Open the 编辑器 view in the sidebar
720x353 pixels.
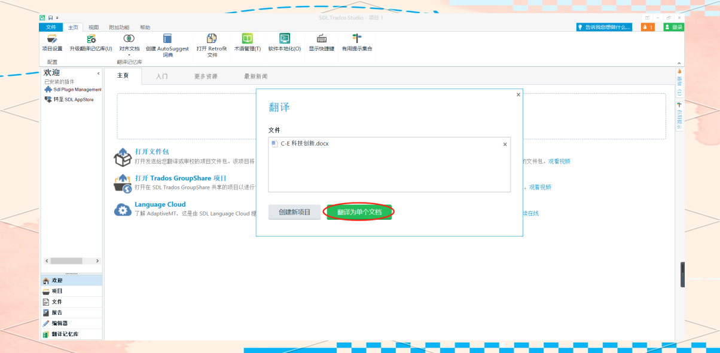[71, 323]
